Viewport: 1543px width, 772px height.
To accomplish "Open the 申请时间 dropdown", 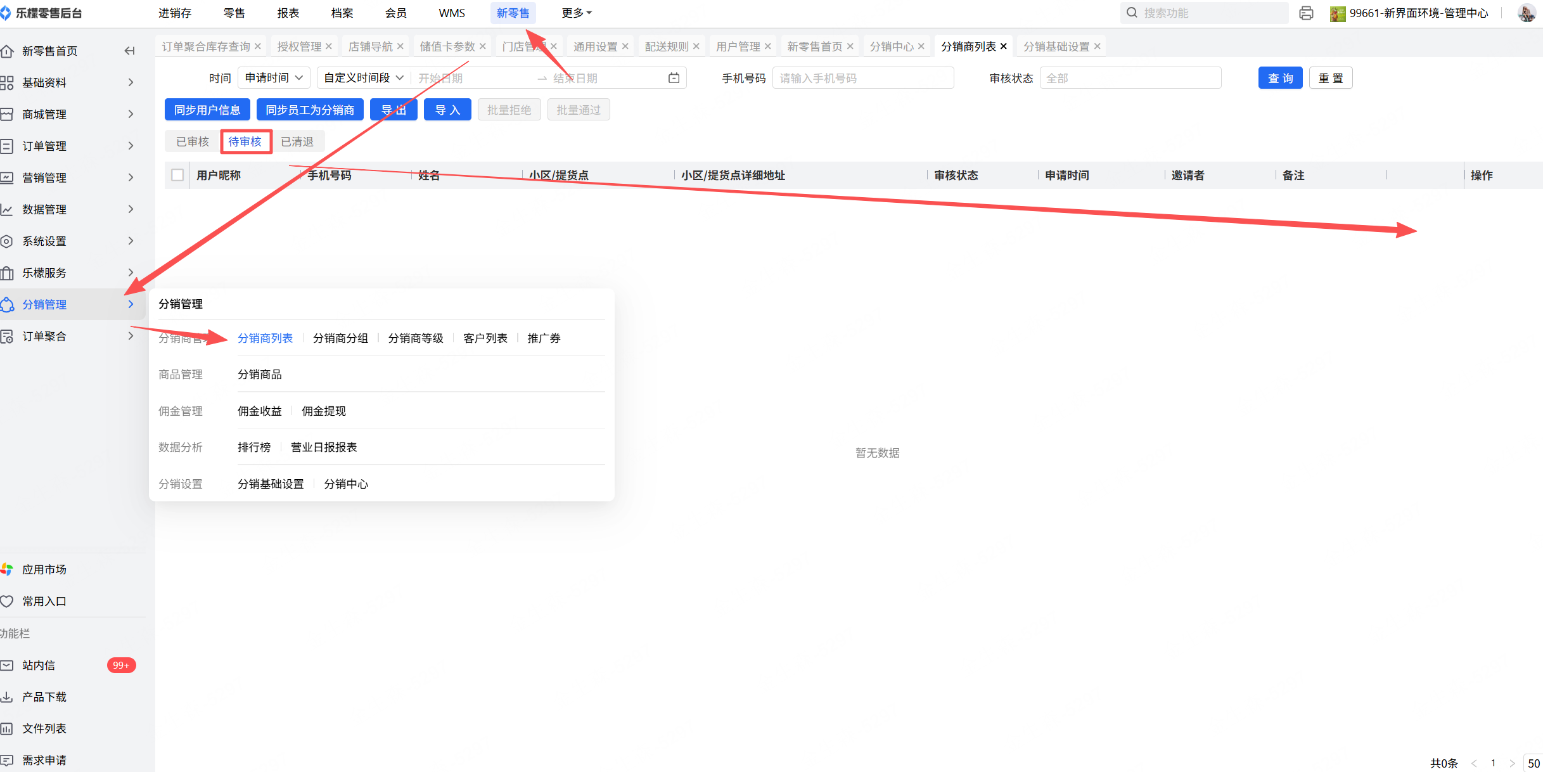I will pyautogui.click(x=274, y=78).
